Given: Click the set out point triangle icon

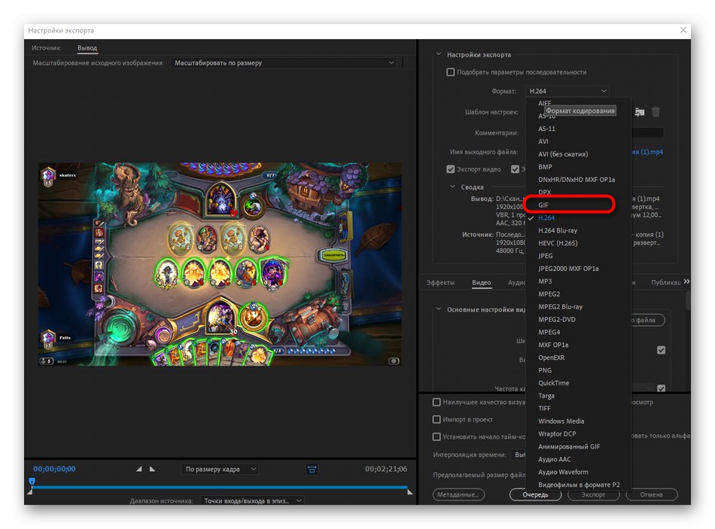Looking at the screenshot, I should tap(152, 469).
